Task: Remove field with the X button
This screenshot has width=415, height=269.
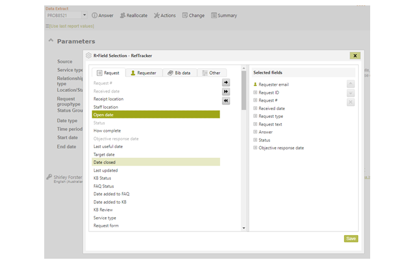Action: (350, 102)
